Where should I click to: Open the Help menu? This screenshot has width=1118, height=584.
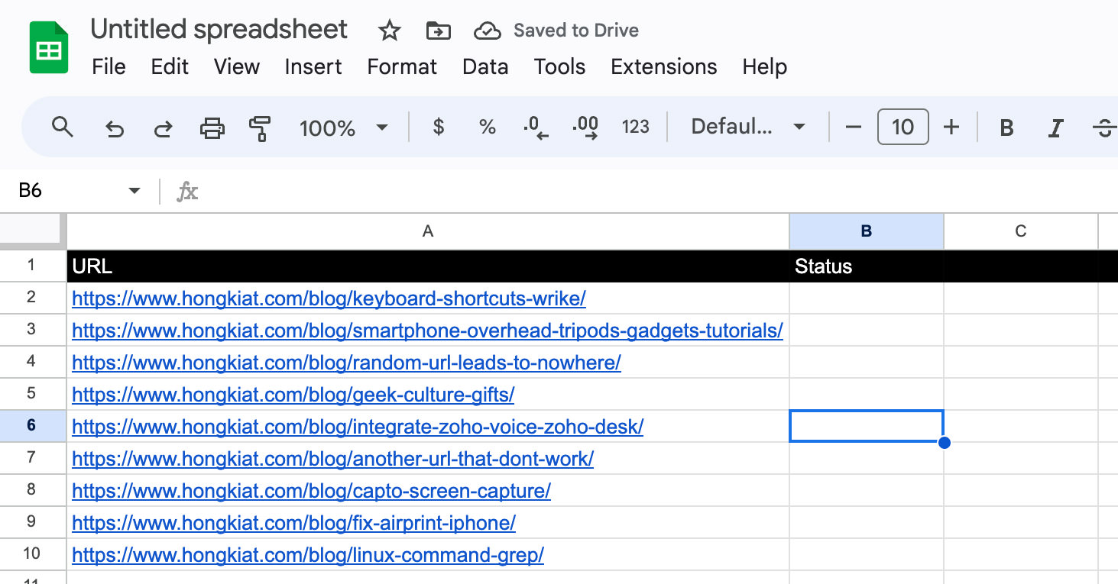pyautogui.click(x=765, y=67)
